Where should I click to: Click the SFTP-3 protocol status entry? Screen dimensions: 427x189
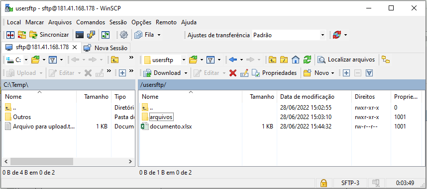350,183
